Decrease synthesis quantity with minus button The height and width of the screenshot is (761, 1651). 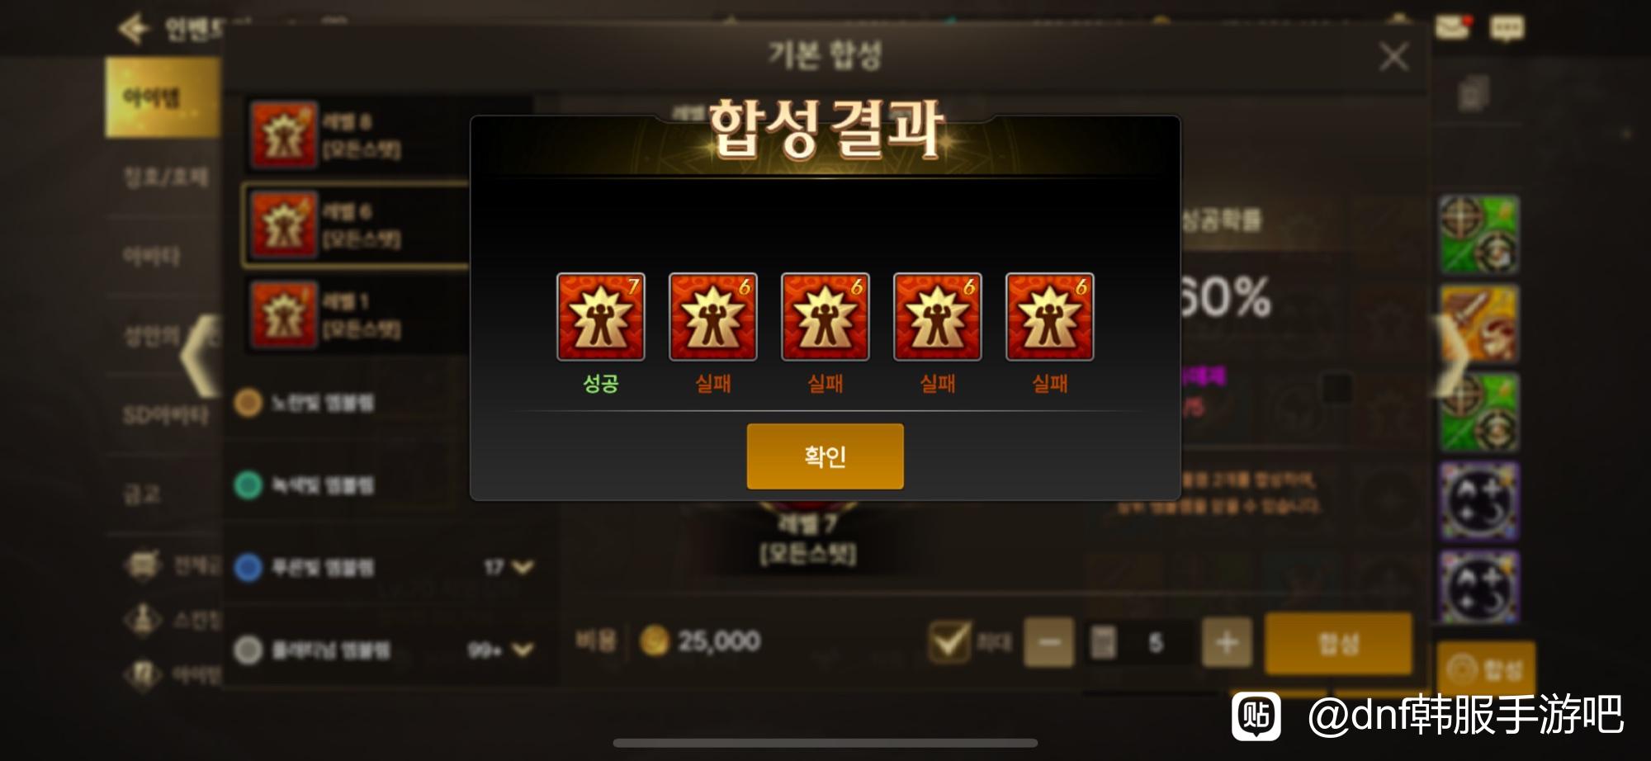coord(1049,642)
